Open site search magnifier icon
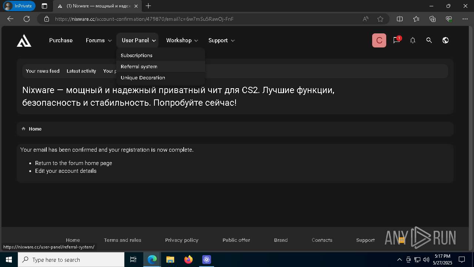 (x=429, y=40)
